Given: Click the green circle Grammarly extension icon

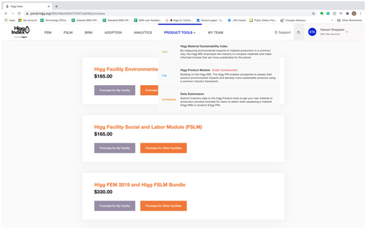Looking at the screenshot, I should pyautogui.click(x=328, y=13).
